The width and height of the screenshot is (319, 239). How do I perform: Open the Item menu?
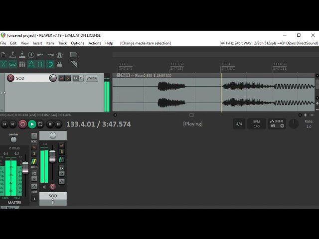tap(50, 43)
